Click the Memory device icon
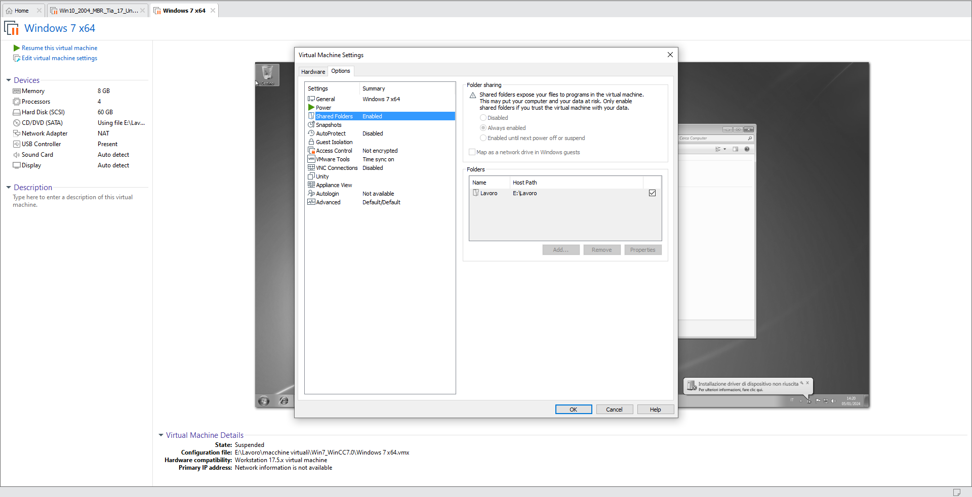 click(x=17, y=91)
